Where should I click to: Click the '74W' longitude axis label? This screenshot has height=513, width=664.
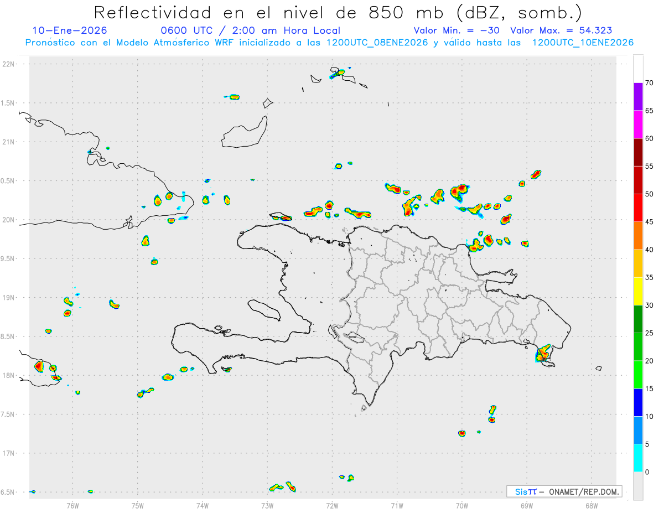[203, 506]
